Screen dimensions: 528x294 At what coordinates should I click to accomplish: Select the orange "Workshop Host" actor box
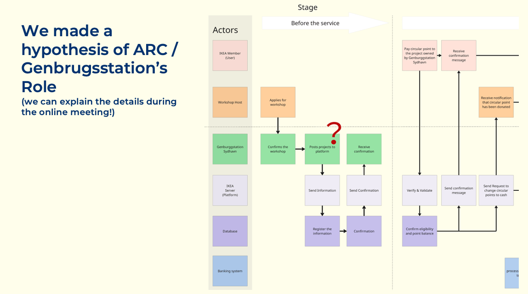(230, 102)
